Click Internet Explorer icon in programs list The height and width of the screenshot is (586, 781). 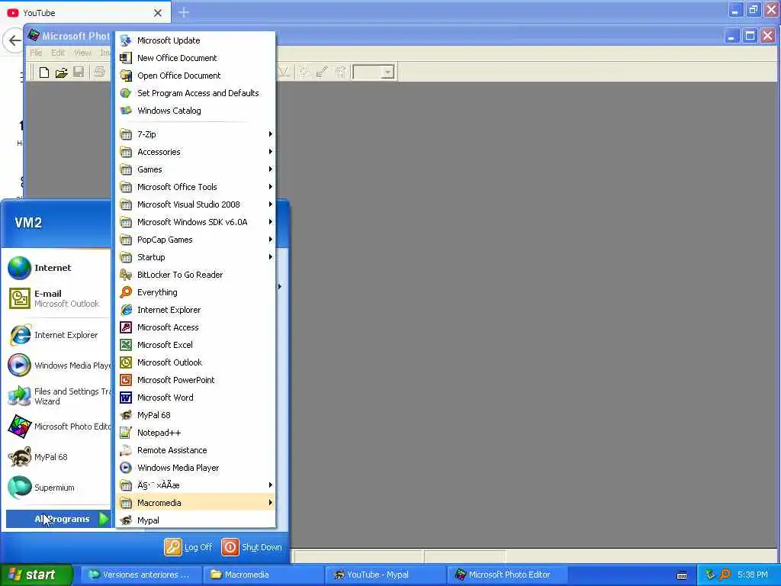126,310
